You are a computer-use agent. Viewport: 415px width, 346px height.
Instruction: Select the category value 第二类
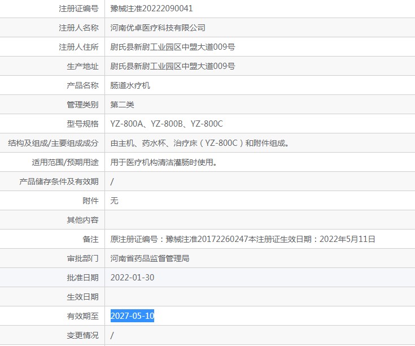(x=122, y=105)
